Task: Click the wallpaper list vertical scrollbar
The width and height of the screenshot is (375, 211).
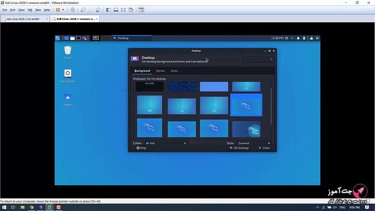Action: tap(271, 107)
